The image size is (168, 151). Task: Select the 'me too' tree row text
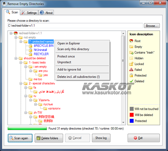tap(38, 79)
